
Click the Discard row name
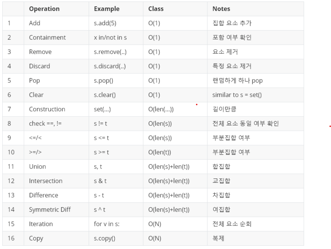tap(39, 66)
